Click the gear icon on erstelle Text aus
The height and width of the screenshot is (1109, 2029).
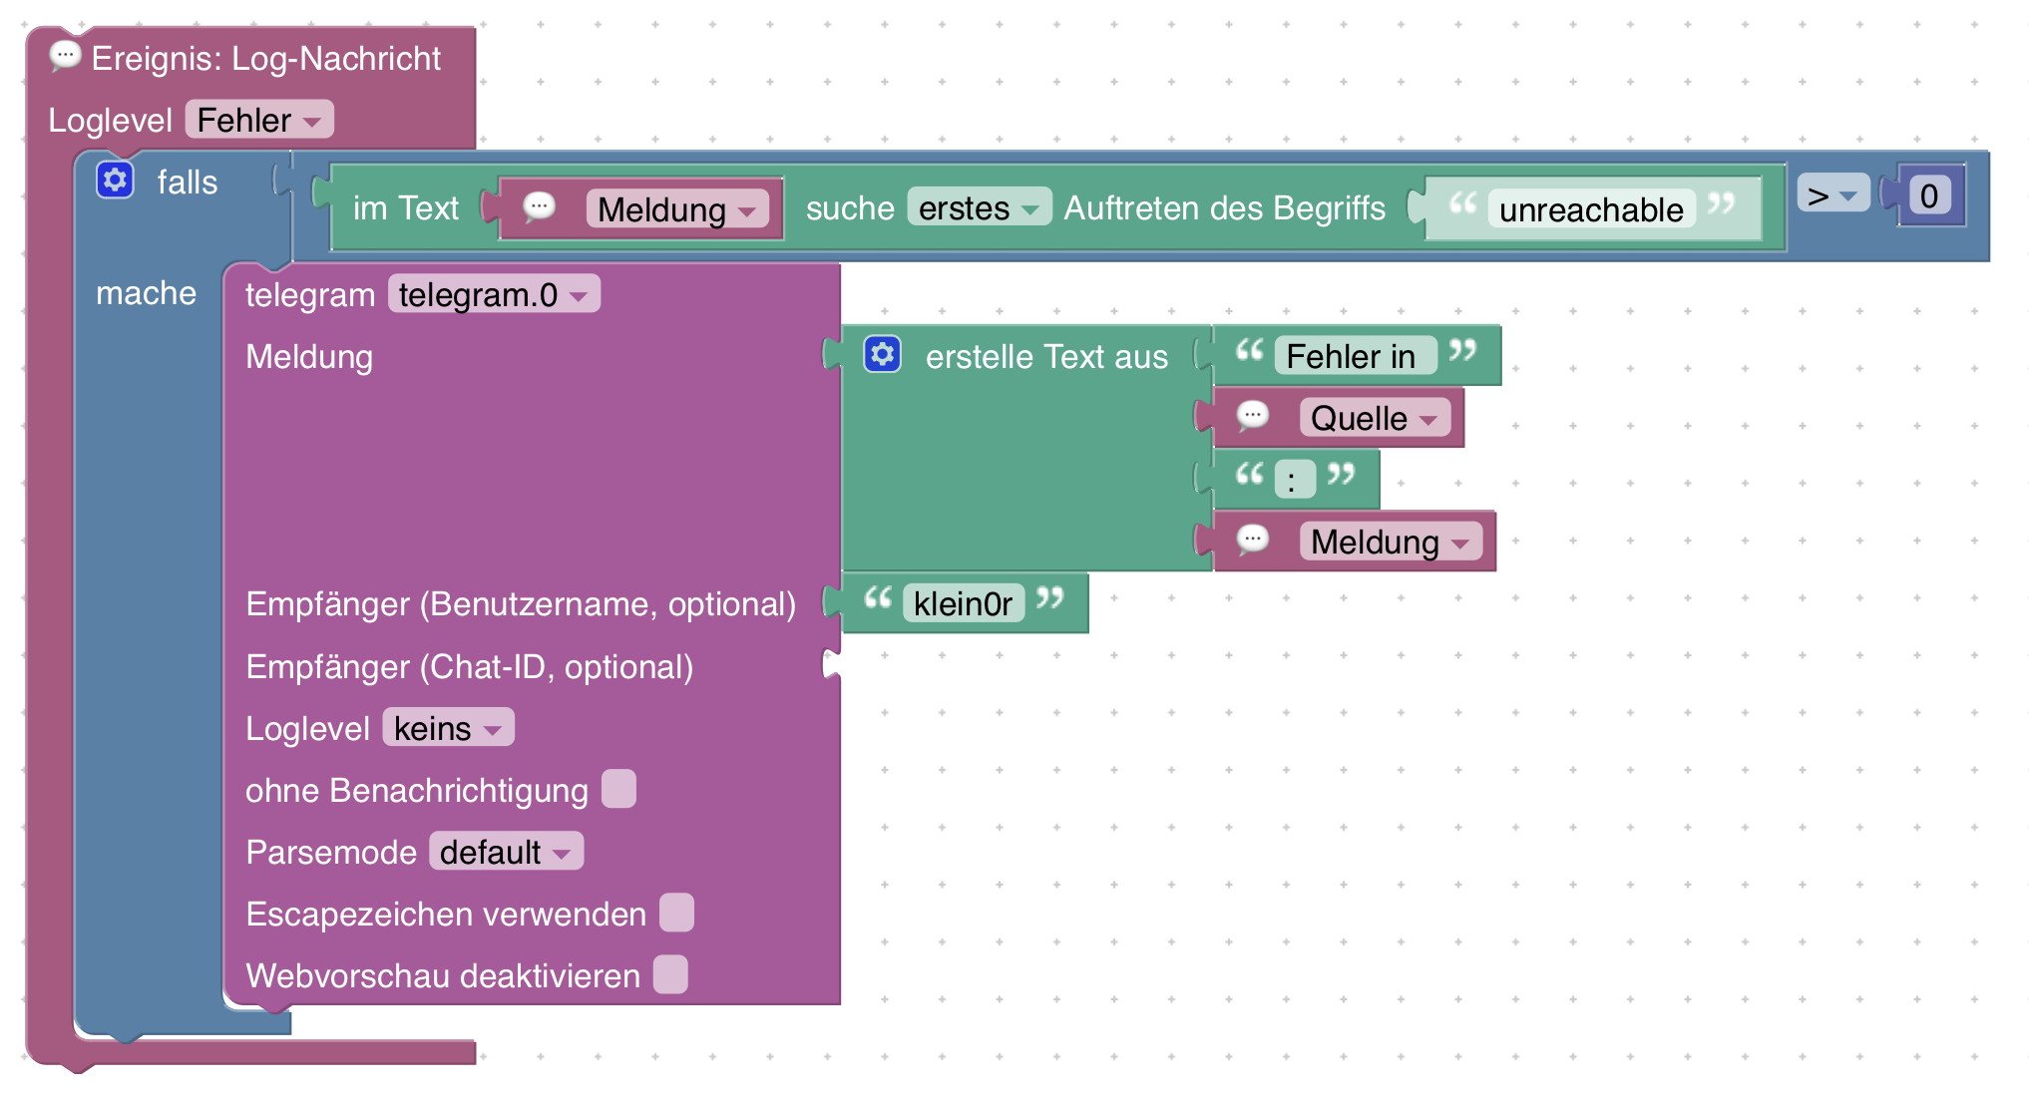click(x=883, y=355)
